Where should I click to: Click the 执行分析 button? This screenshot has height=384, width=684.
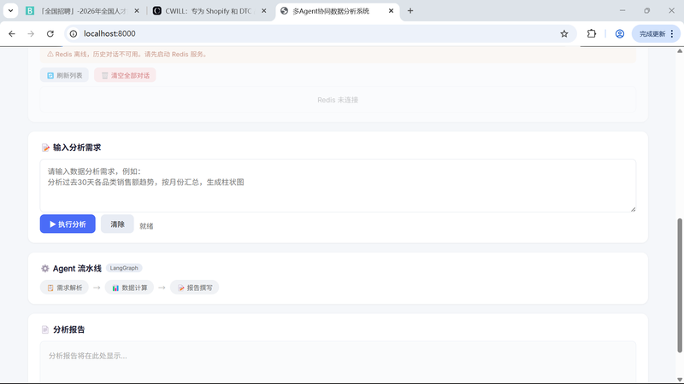pos(68,224)
